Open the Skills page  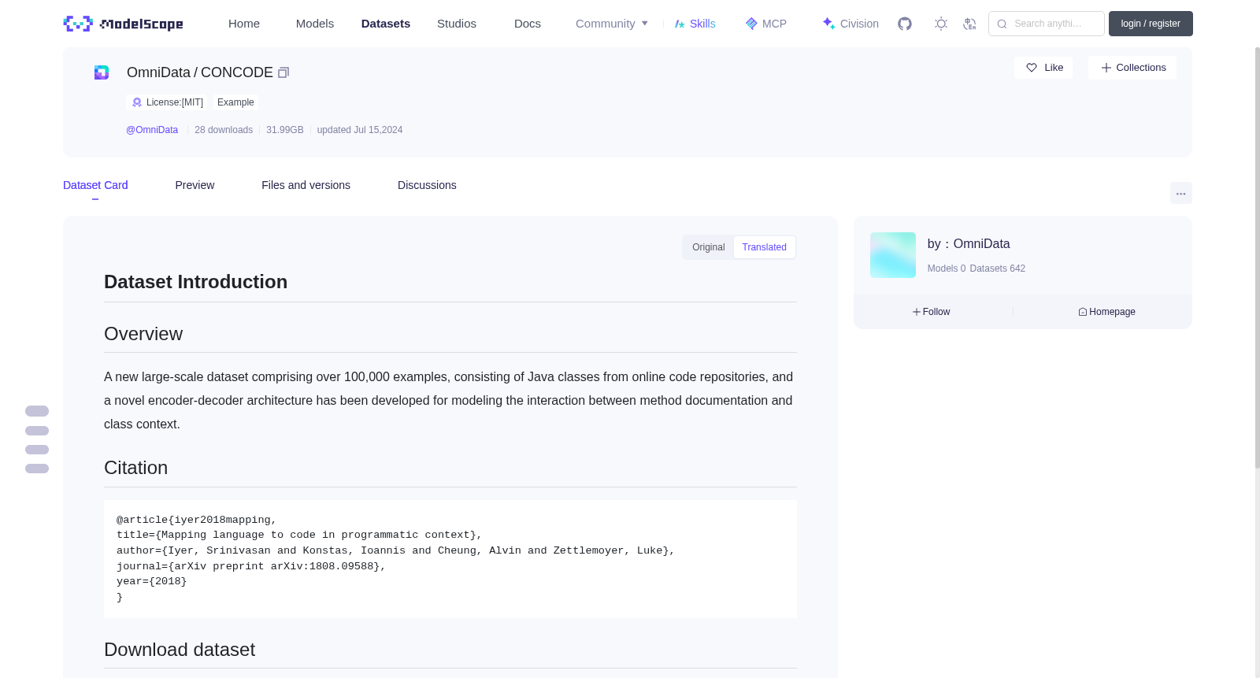pyautogui.click(x=695, y=24)
